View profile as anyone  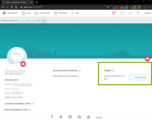(24, 21)
